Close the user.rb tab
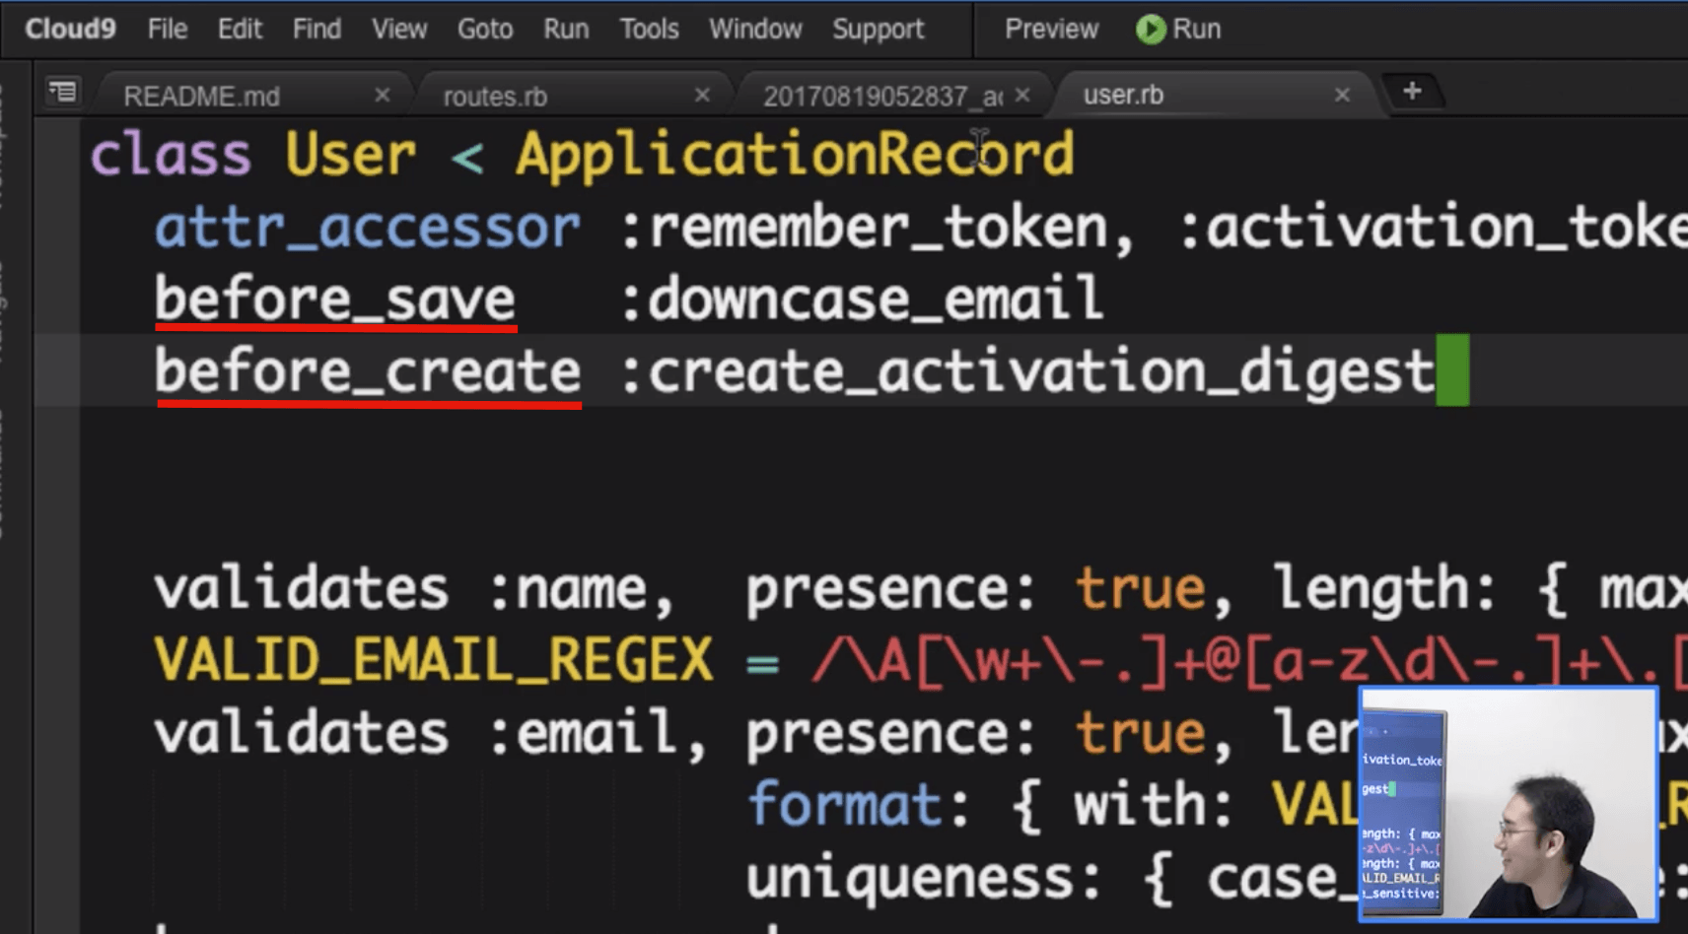The width and height of the screenshot is (1688, 934). (1342, 95)
